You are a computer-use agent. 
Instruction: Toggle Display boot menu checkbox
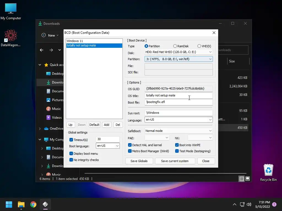[x=71, y=154]
